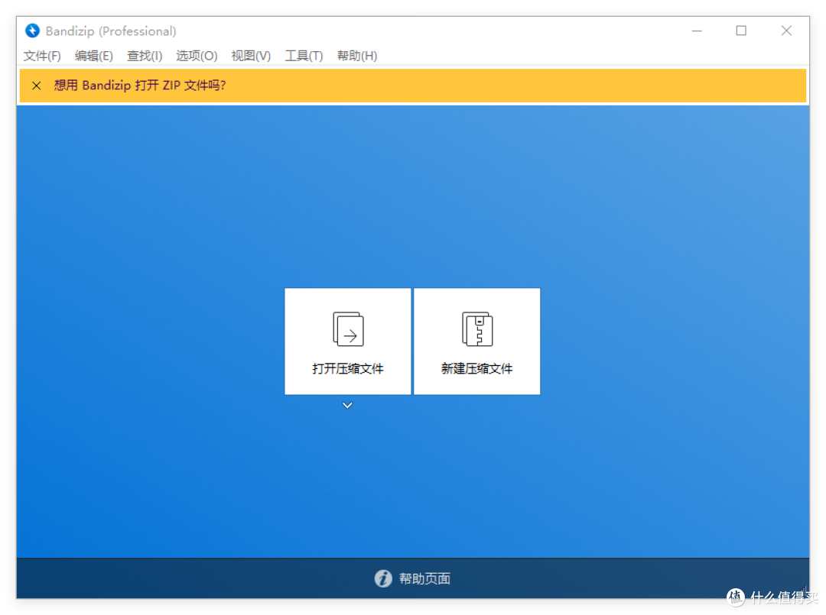Open the 选项(O) menu
The image size is (826, 615).
pyautogui.click(x=197, y=56)
